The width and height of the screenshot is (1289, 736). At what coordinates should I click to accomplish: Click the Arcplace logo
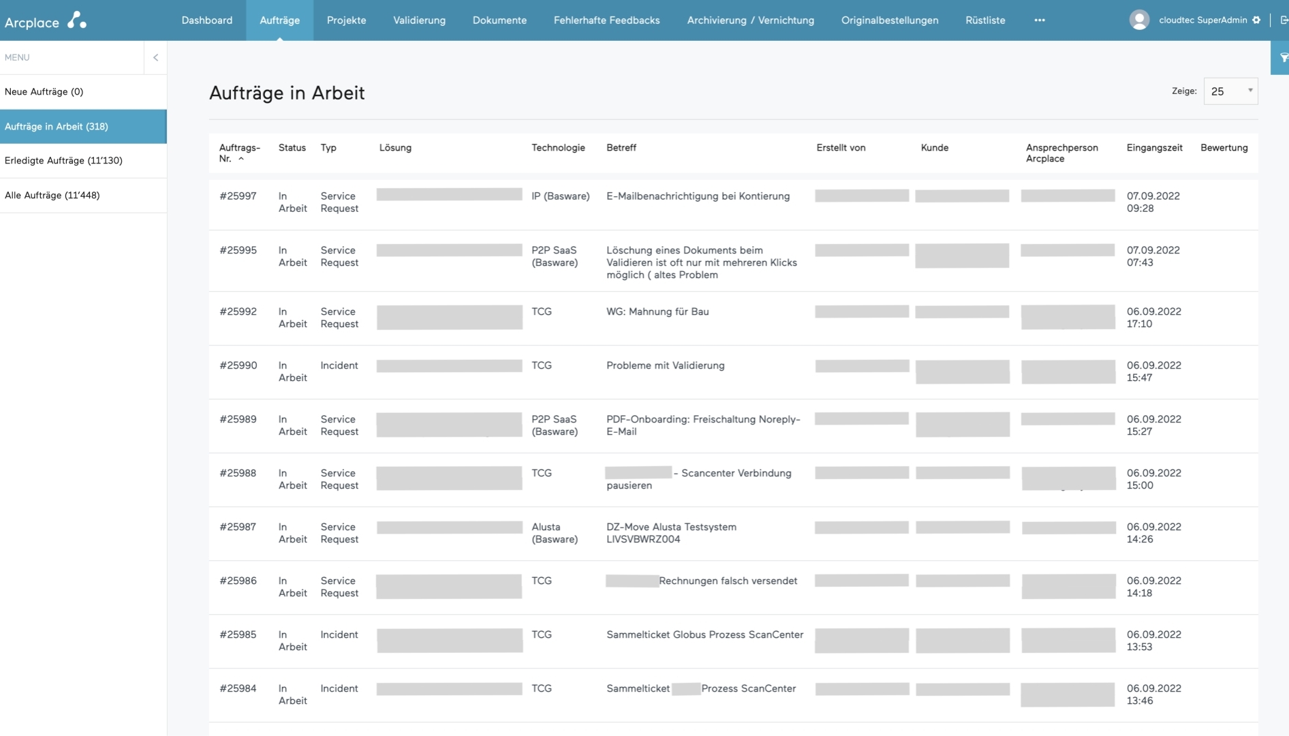pyautogui.click(x=46, y=21)
